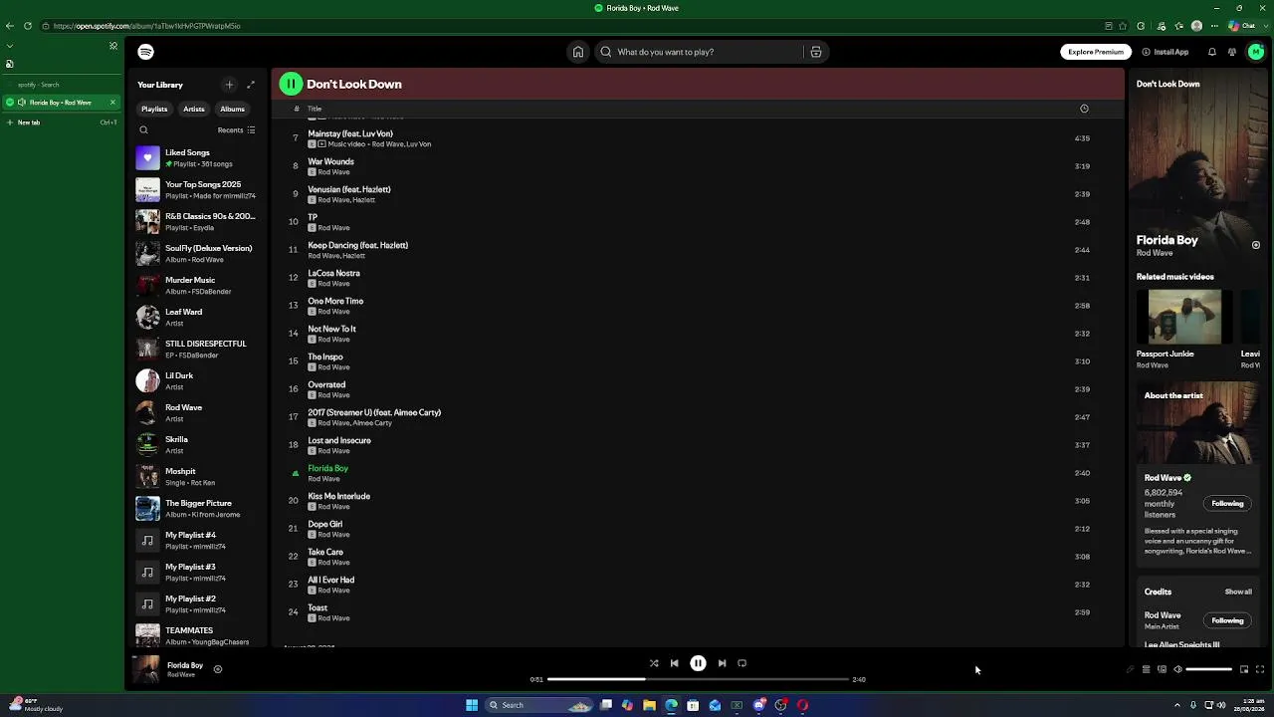This screenshot has height=717, width=1274.
Task: Click Following button in About the artist
Action: [x=1227, y=504]
